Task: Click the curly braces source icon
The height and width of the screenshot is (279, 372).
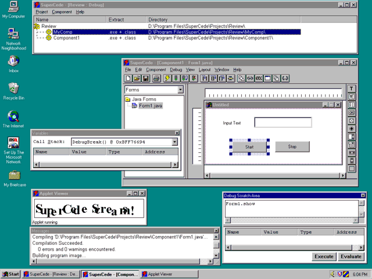Action: coord(285,78)
